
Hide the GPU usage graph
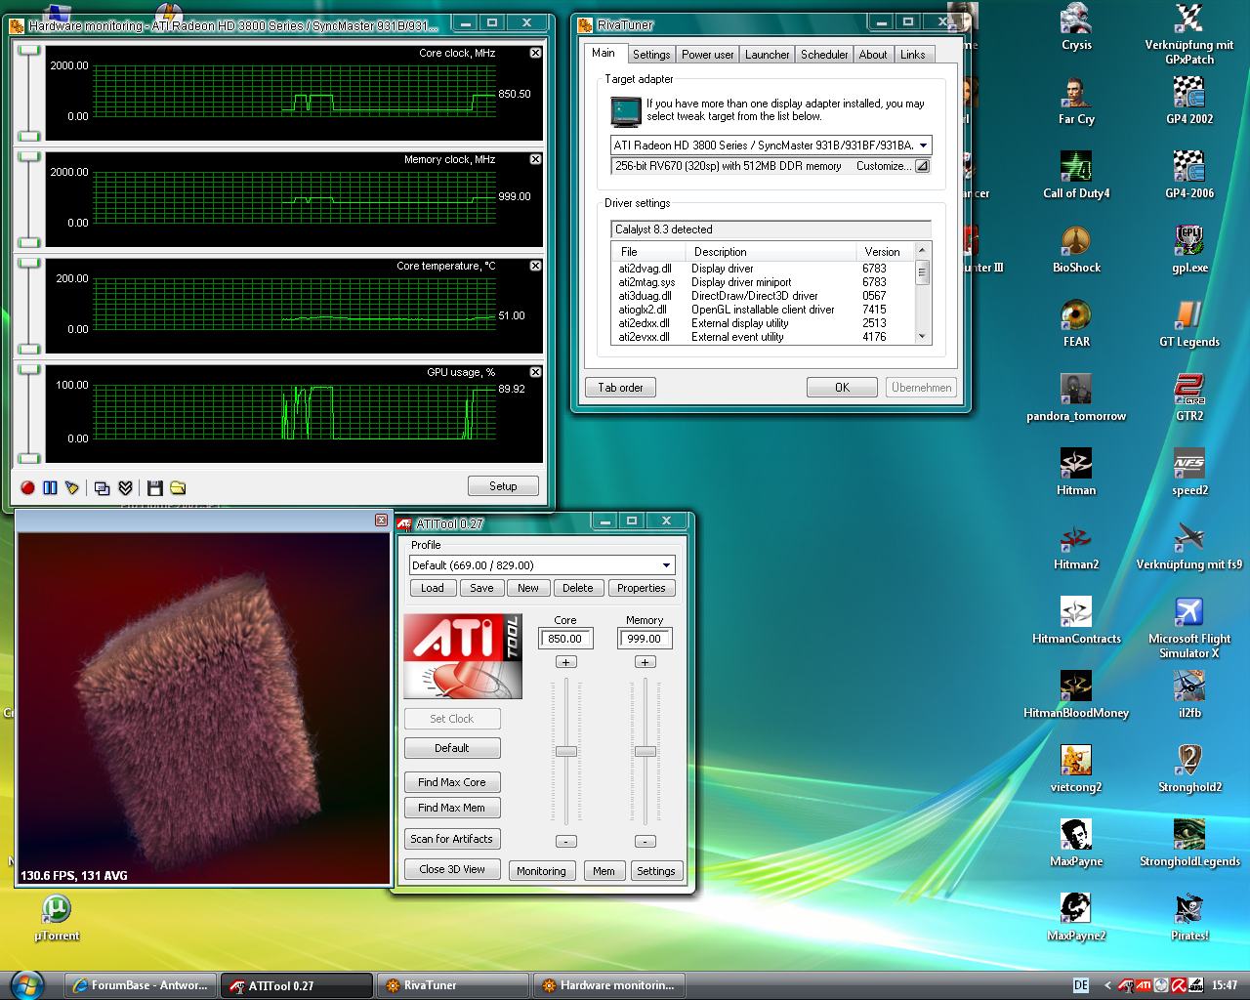pyautogui.click(x=535, y=372)
